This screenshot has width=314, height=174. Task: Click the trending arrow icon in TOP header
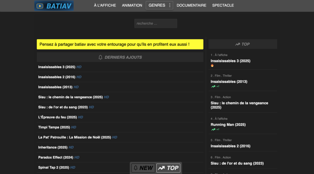237,44
